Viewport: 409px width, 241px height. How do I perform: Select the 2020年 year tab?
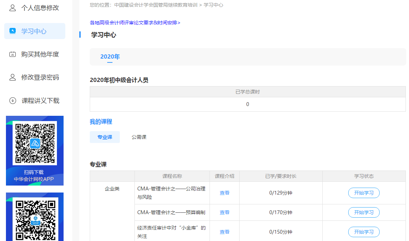[110, 57]
